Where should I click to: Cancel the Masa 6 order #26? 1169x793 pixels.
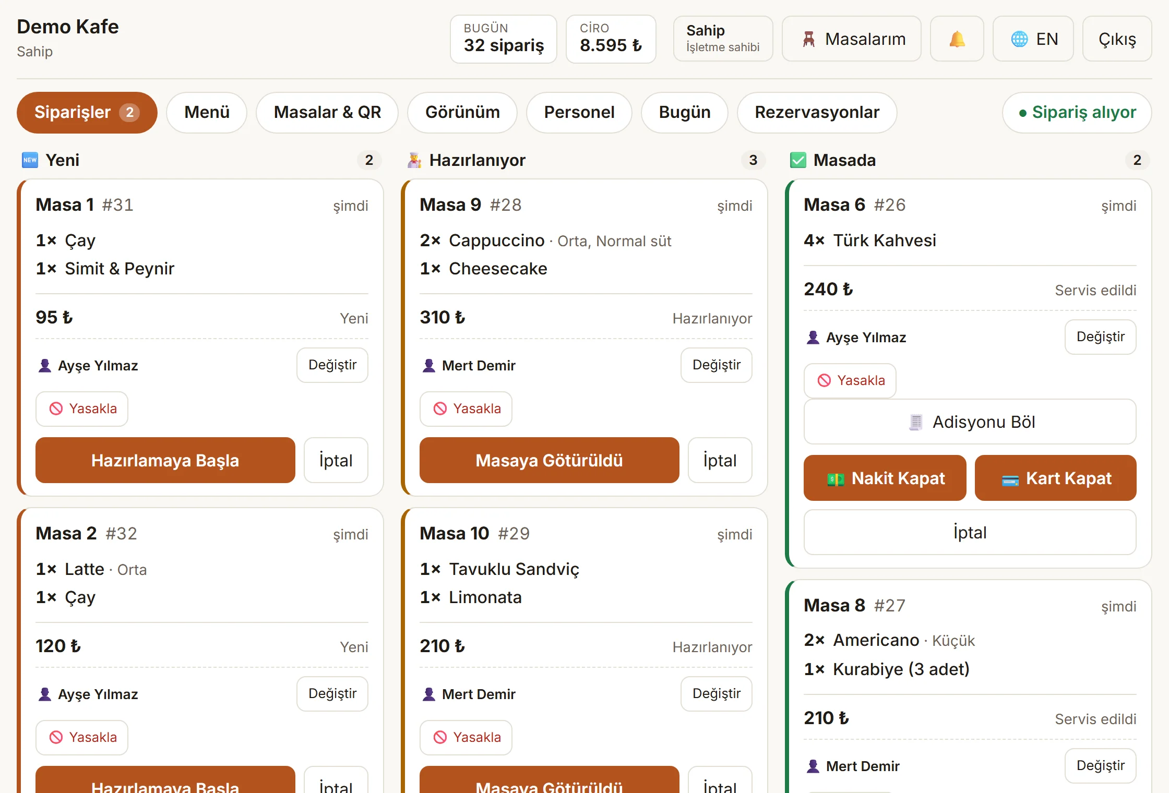click(x=970, y=533)
